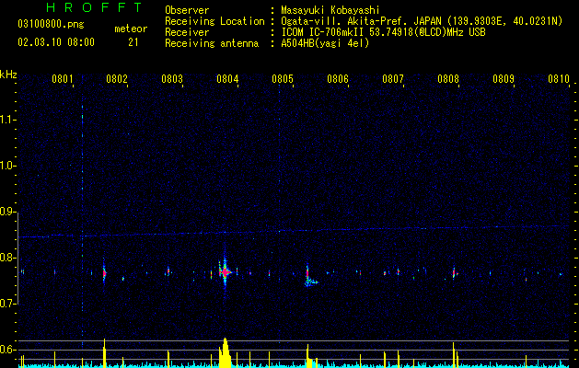
Task: Select the file name 03100800.png
Action: pos(51,25)
